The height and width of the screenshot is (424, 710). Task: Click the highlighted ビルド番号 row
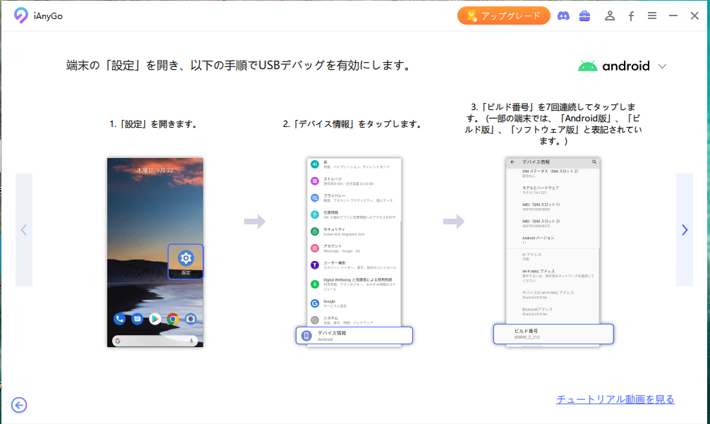(x=553, y=334)
